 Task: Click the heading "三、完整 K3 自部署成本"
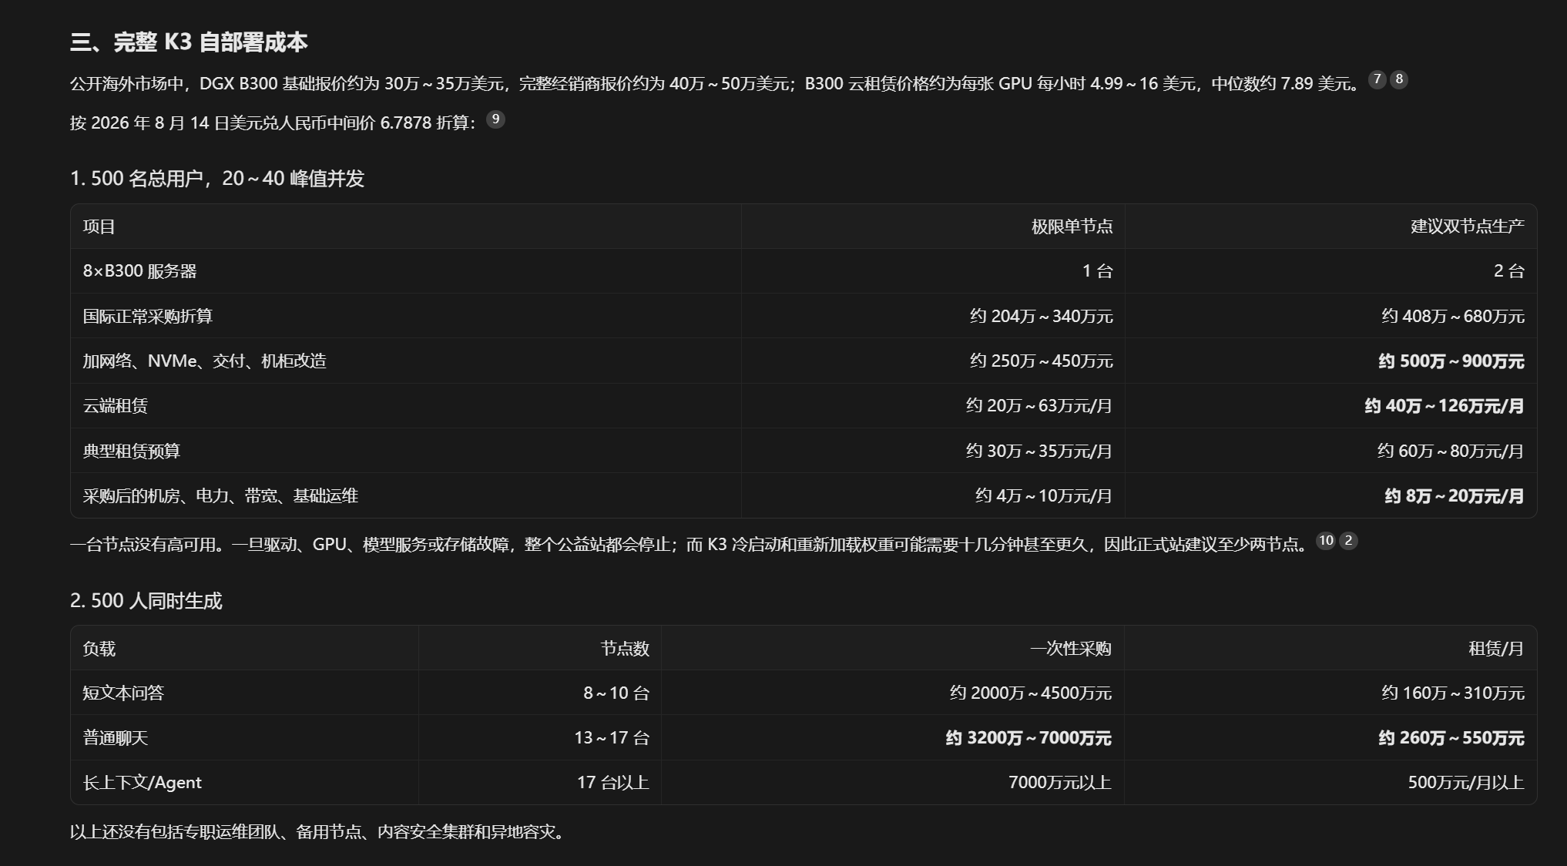(x=189, y=42)
